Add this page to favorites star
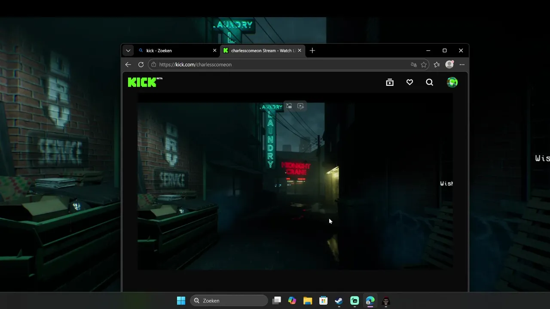 [424, 64]
